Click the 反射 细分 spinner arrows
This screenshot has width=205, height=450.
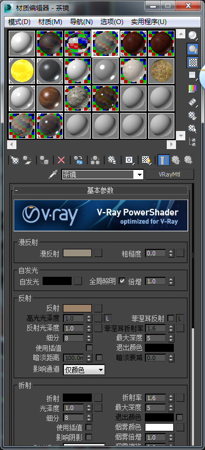tap(89, 338)
